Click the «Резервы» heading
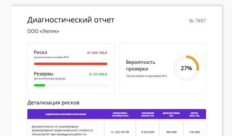The image size is (232, 136). (x=44, y=74)
